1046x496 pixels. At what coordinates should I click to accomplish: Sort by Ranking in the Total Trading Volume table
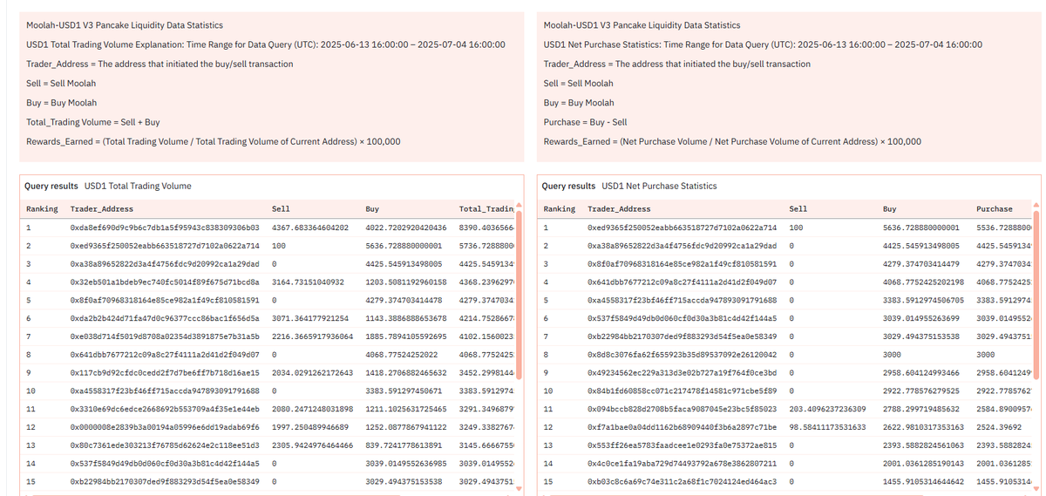point(42,209)
